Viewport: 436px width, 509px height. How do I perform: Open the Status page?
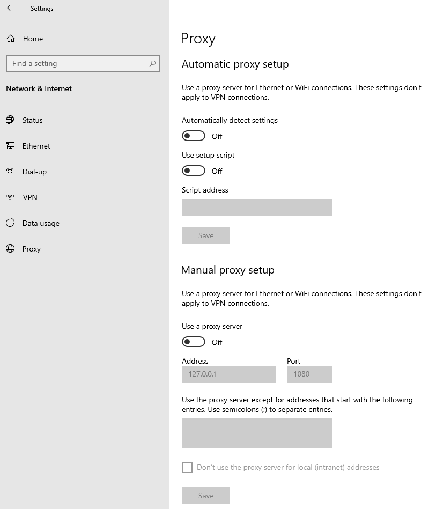(33, 120)
